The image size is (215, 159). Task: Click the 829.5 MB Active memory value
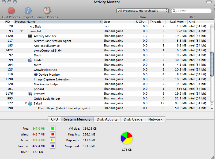click(x=39, y=140)
